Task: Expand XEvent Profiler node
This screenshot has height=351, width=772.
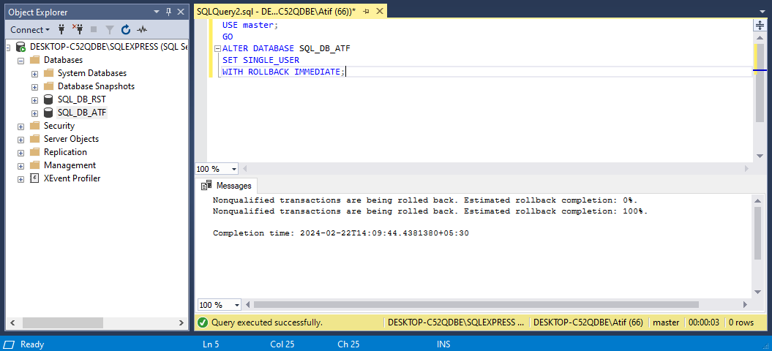Action: (20, 179)
